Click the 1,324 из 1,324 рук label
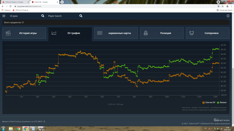234x131 pixels. [x=115, y=104]
